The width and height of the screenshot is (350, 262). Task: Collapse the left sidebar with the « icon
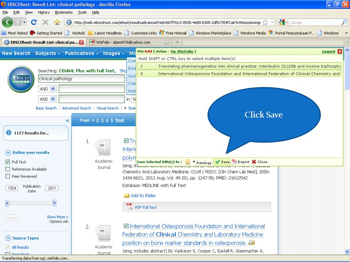click(x=67, y=120)
